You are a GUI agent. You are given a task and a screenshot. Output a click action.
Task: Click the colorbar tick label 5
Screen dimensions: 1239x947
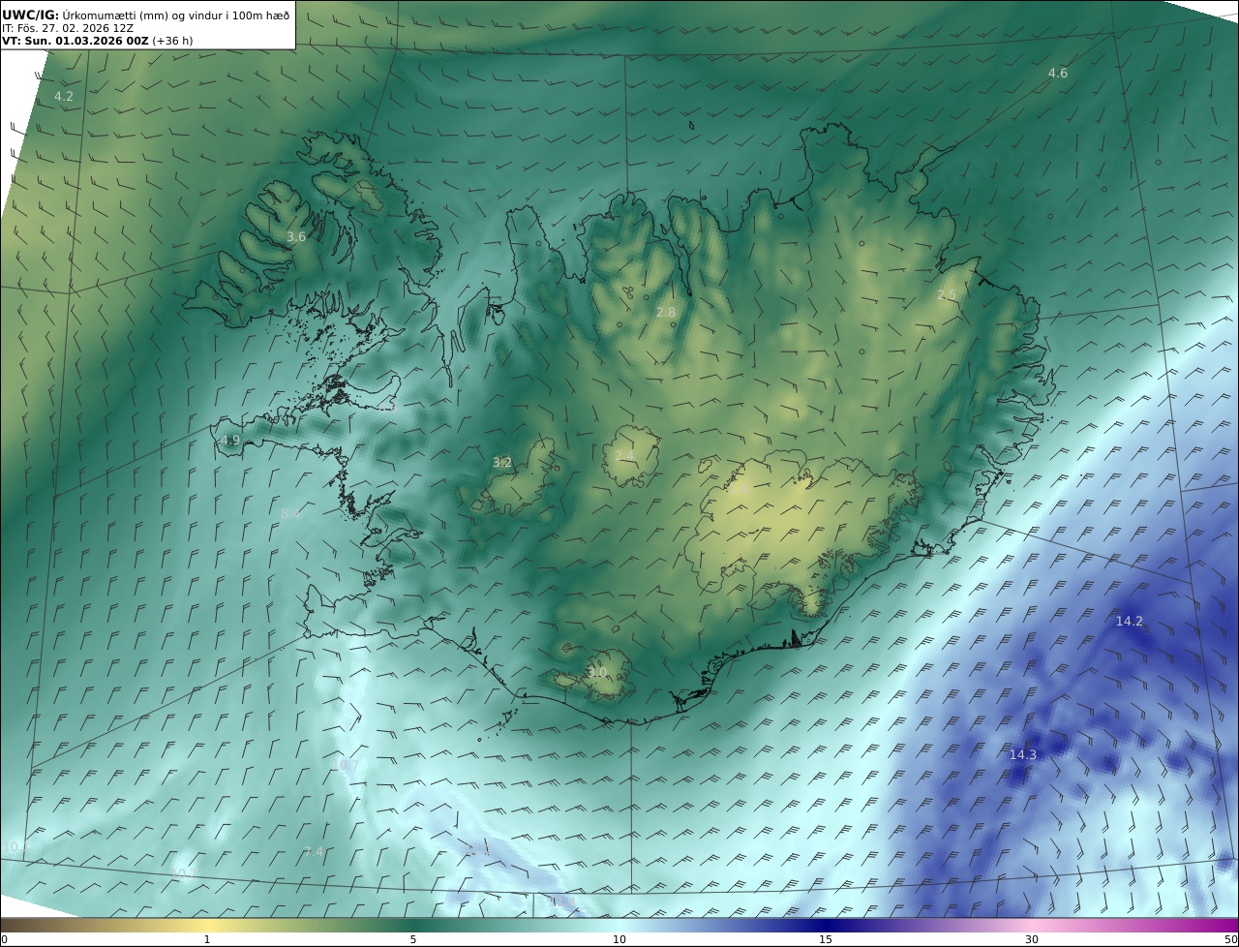pos(413,939)
